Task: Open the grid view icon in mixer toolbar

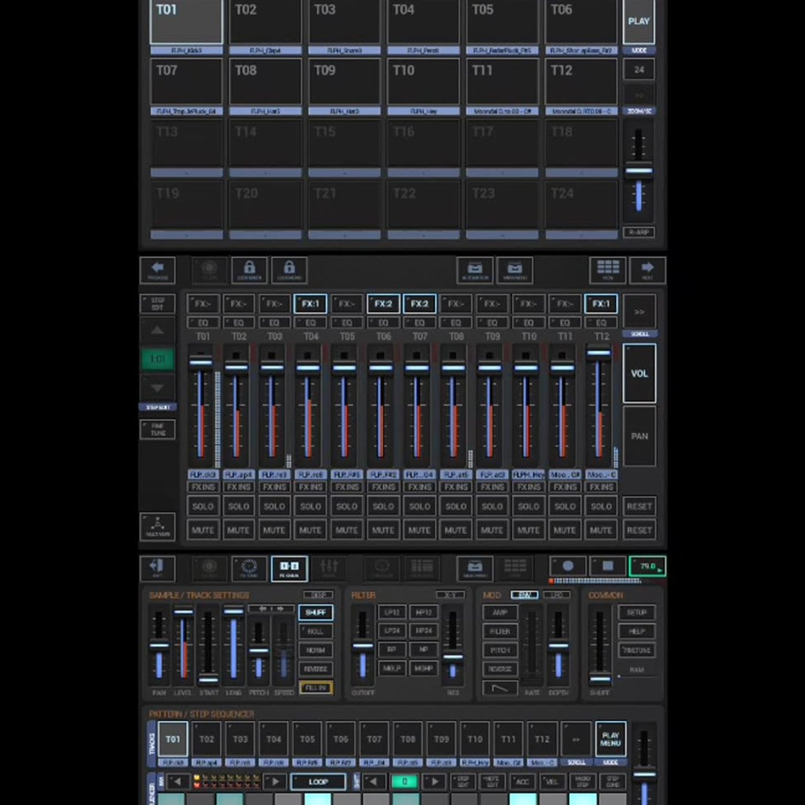Action: tap(608, 270)
